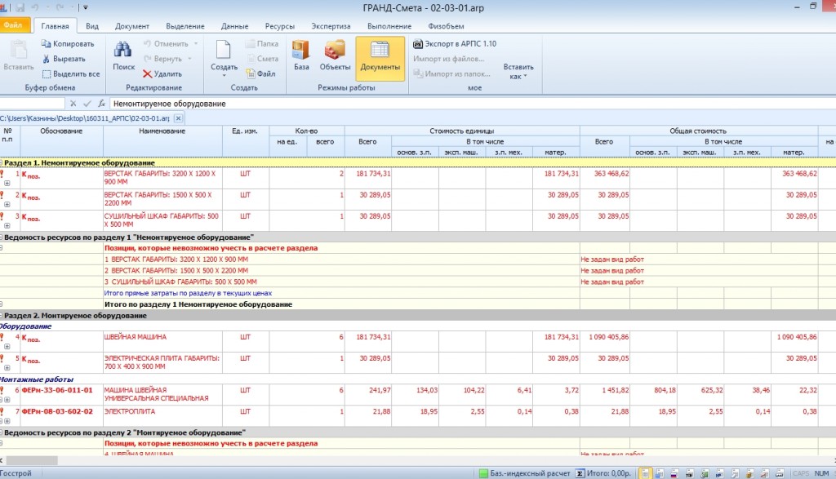The height and width of the screenshot is (479, 836).
Task: Click the gold coins icon in status bar
Action: coord(749,473)
